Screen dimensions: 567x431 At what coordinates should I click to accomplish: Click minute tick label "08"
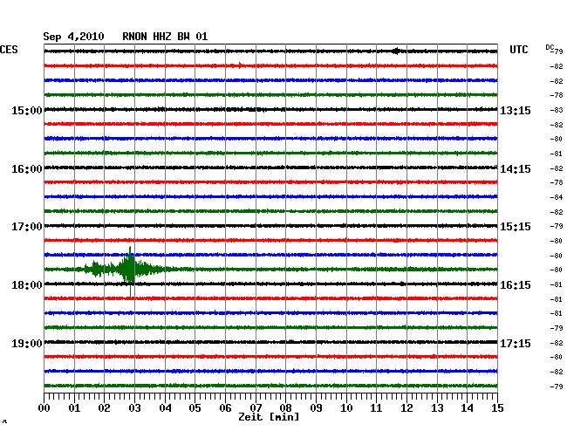click(285, 407)
